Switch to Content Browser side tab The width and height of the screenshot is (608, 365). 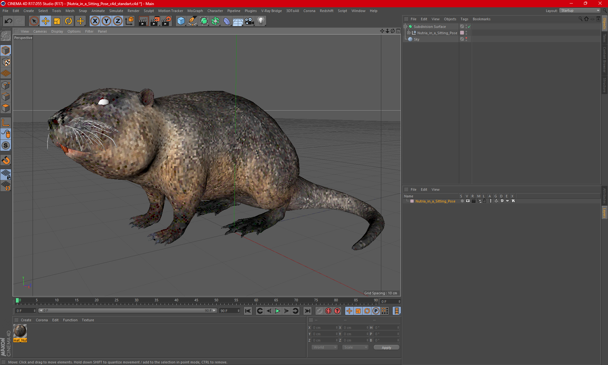click(605, 60)
